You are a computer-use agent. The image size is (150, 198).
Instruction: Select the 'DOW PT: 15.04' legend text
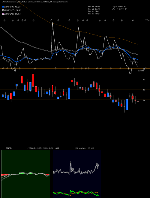12,14
